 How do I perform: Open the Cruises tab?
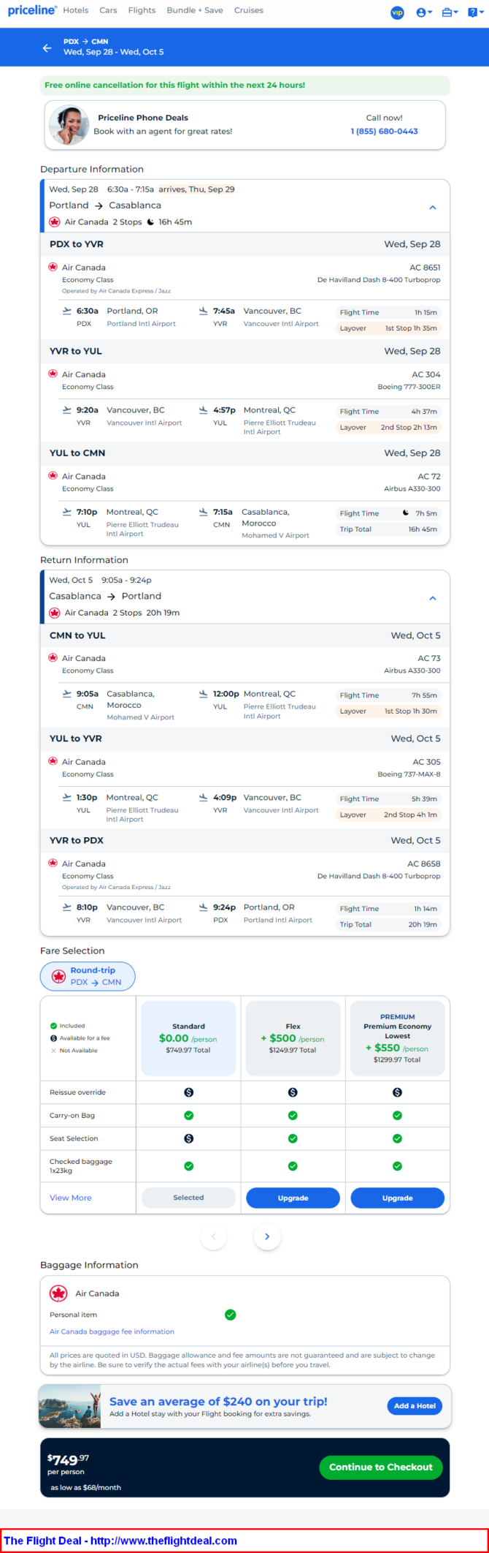click(x=249, y=10)
